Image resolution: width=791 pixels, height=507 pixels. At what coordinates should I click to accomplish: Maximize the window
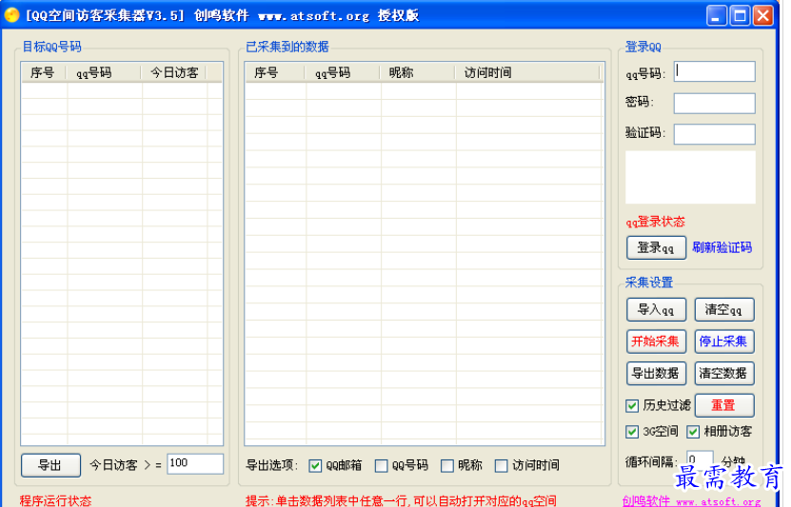tap(740, 15)
